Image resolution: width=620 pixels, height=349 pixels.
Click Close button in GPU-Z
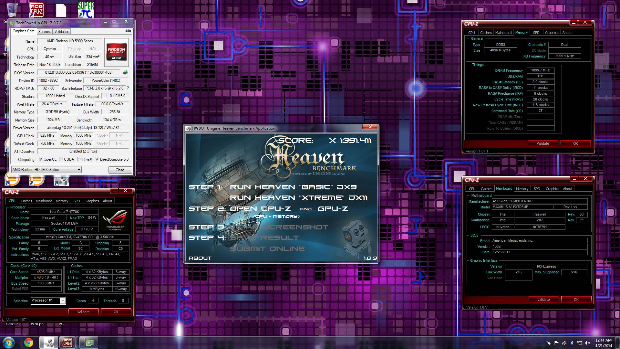point(120,170)
